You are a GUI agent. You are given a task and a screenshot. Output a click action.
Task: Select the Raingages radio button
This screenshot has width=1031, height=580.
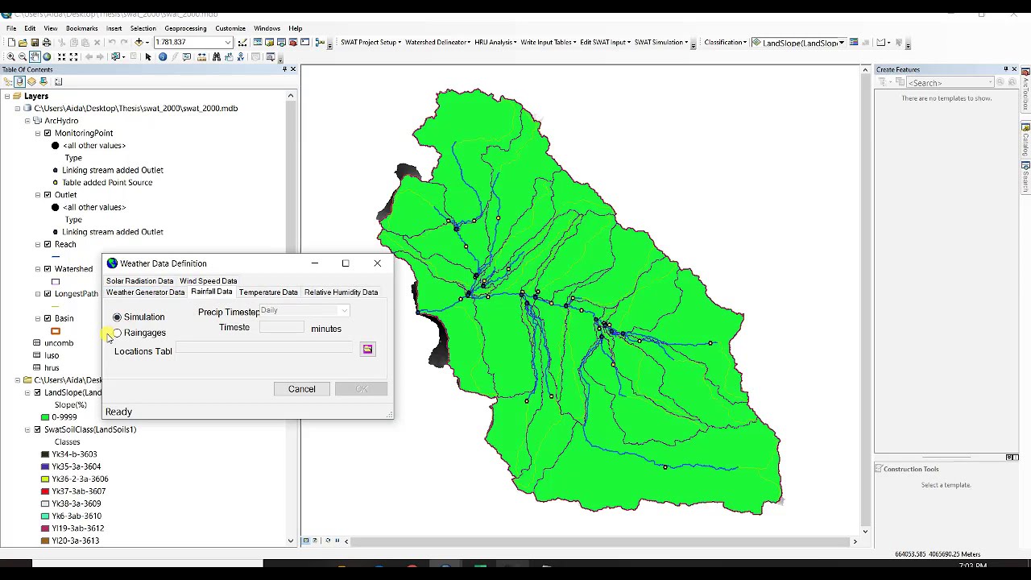(118, 333)
